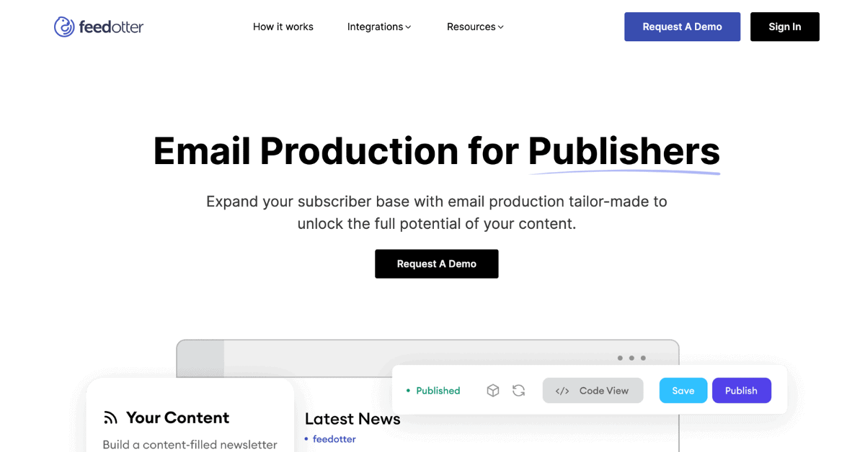Click the RSS feed icon by Your Content
Screen dimensions: 865x452
(110, 417)
